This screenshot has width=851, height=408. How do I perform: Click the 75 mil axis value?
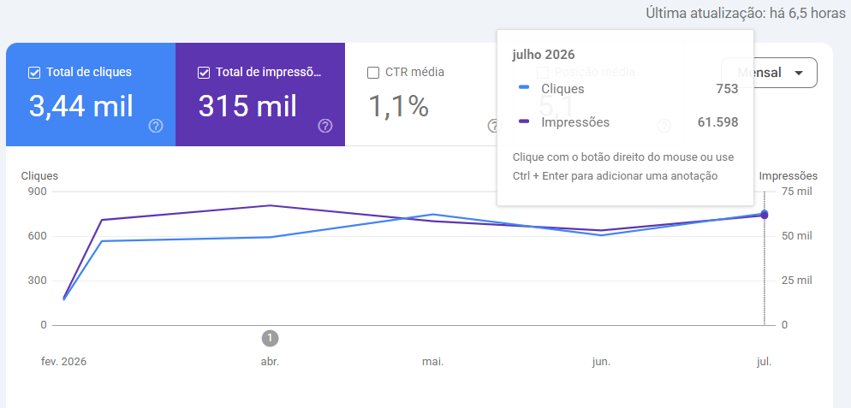pos(797,192)
